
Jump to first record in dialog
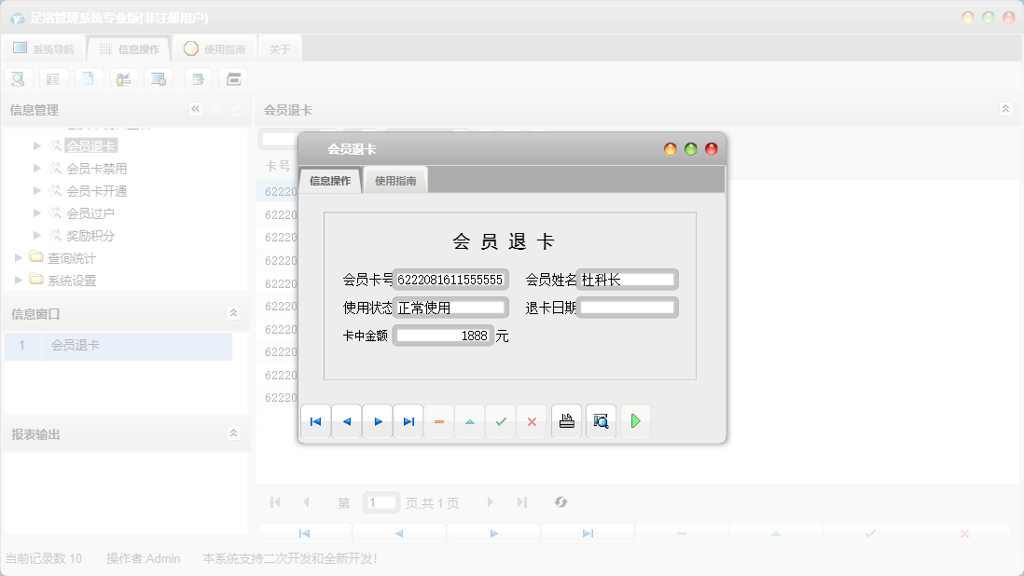click(x=315, y=420)
